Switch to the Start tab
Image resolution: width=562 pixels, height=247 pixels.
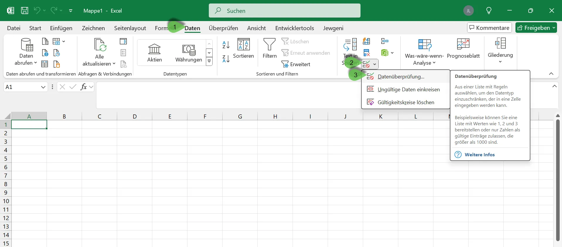(35, 28)
